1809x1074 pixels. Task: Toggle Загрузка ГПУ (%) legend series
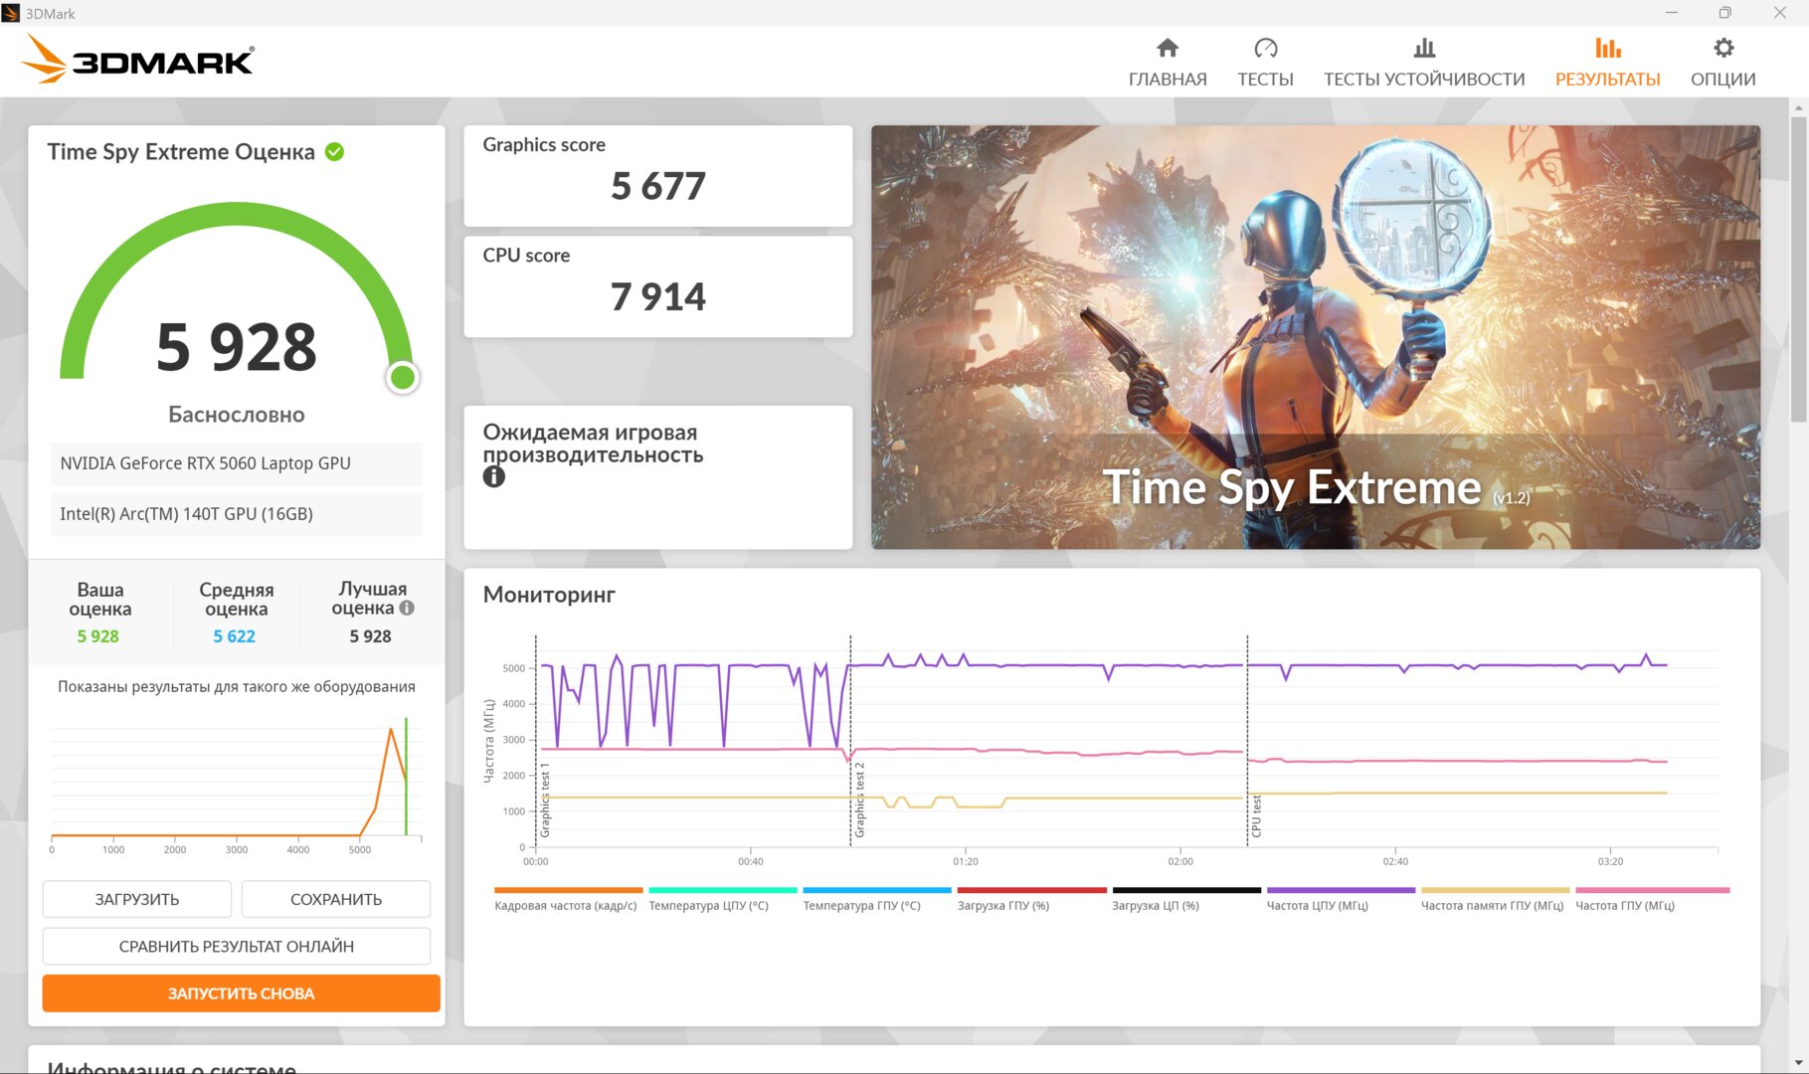coord(1003,905)
